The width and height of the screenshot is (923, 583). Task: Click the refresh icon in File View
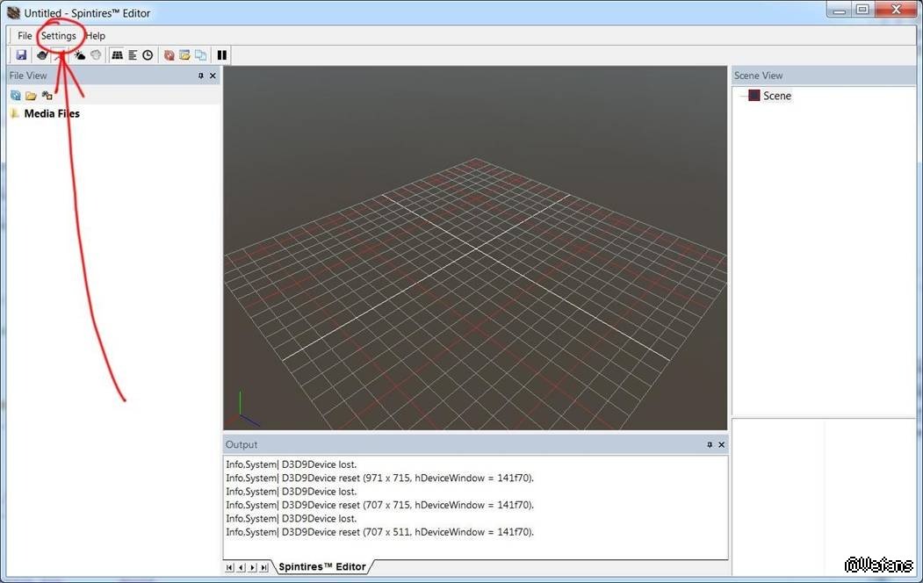tap(16, 95)
